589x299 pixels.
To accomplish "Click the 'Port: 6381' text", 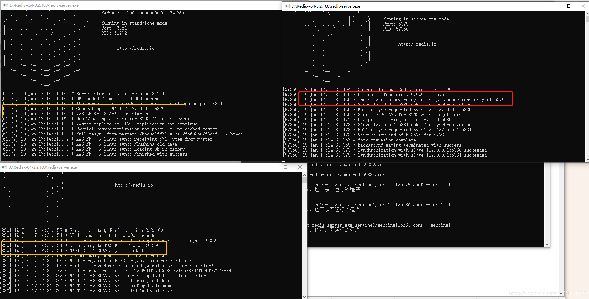I will click(114, 28).
